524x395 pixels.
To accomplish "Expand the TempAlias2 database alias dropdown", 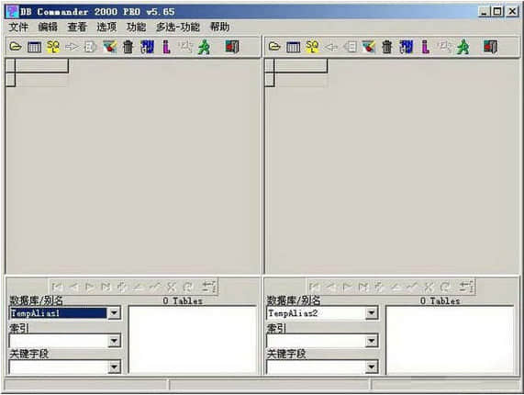I will [372, 313].
